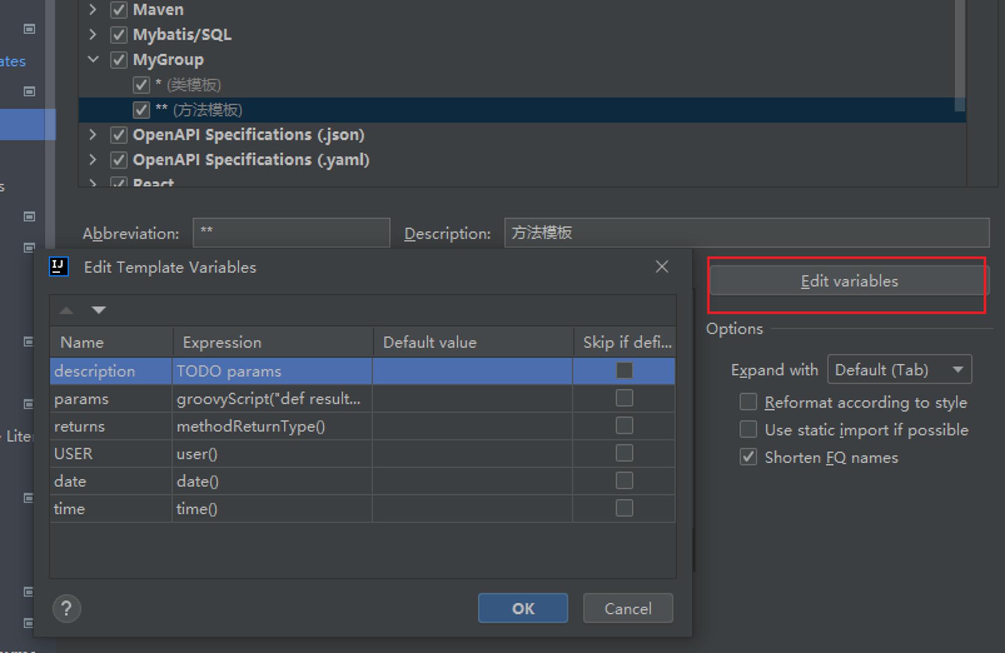Check Skip if defined for time row
This screenshot has height=653, width=1005.
click(624, 508)
